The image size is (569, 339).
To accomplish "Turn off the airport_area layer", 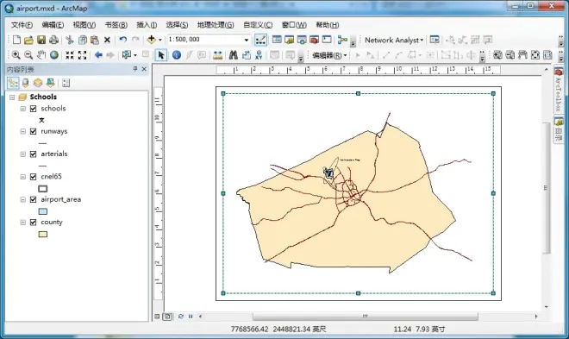I will 34,199.
